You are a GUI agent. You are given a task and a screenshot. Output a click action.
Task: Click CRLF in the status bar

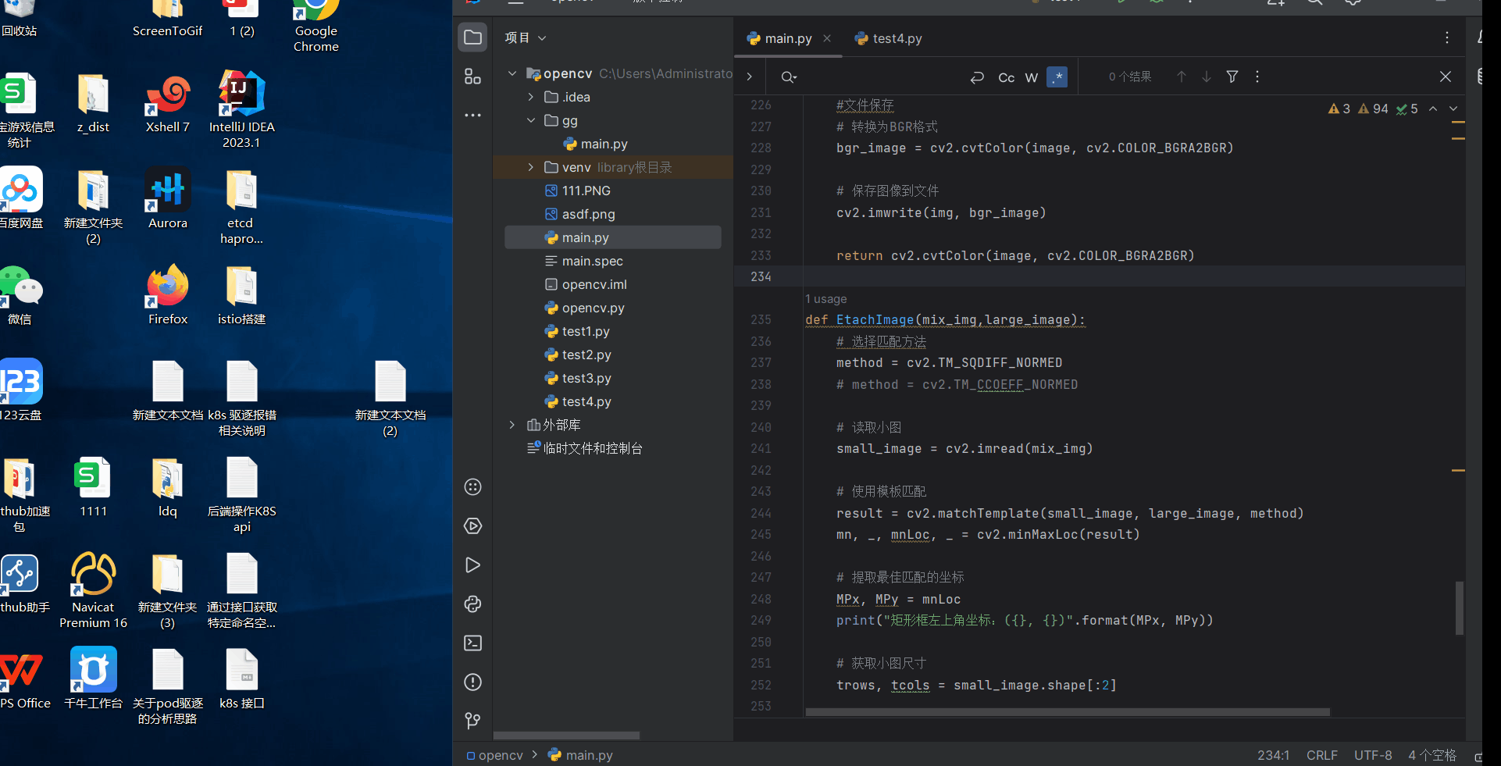pyautogui.click(x=1321, y=755)
